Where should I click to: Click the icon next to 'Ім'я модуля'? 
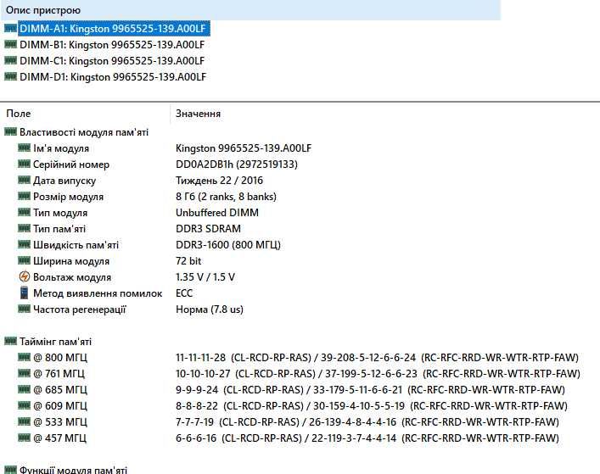tap(24, 148)
